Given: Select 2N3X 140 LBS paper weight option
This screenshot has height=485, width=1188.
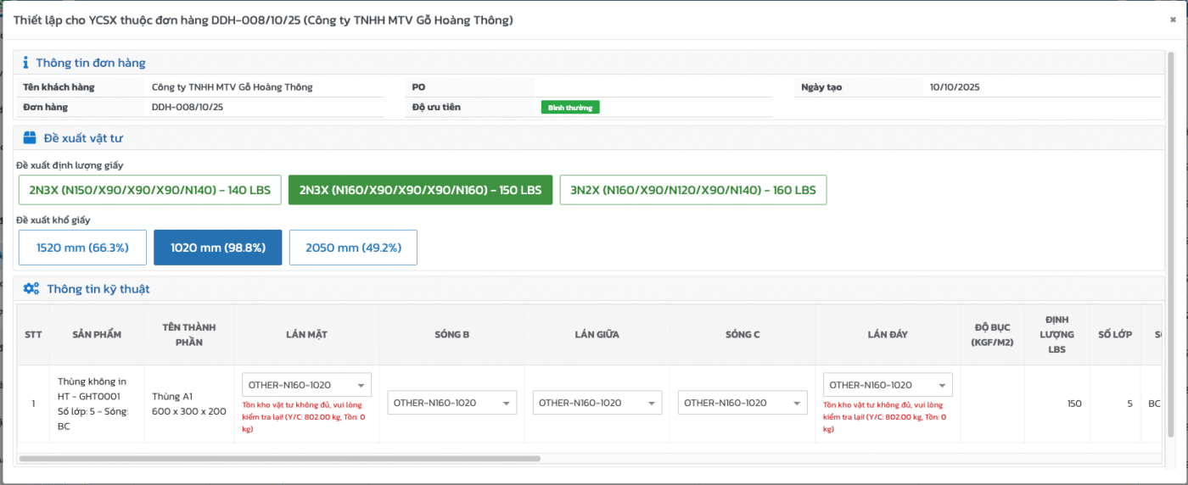Looking at the screenshot, I should pos(149,190).
